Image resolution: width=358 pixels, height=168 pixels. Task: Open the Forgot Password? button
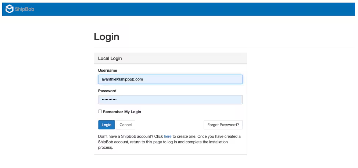tap(223, 125)
